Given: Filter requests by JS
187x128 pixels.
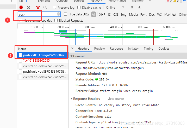Looking at the screenshot, I should coord(109,15).
